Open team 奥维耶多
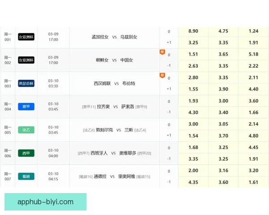Screen dimensions: 269x215 click(x=128, y=153)
